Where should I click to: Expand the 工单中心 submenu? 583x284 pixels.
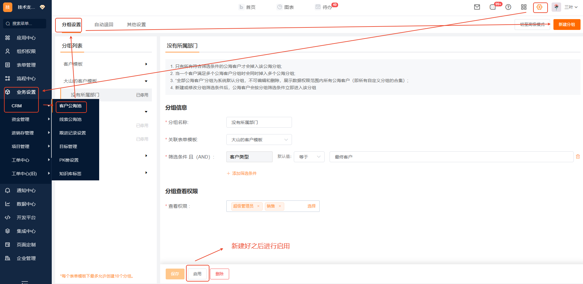pos(49,160)
